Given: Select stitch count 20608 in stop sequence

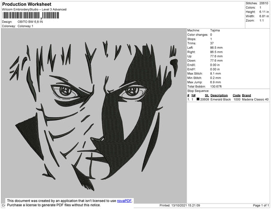Looking at the screenshot, I should click(x=205, y=100).
